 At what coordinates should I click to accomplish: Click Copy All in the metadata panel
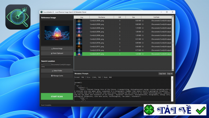170,74
